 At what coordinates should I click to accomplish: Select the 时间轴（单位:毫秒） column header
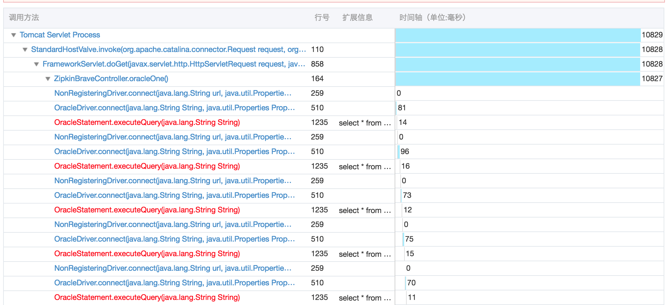pyautogui.click(x=432, y=17)
